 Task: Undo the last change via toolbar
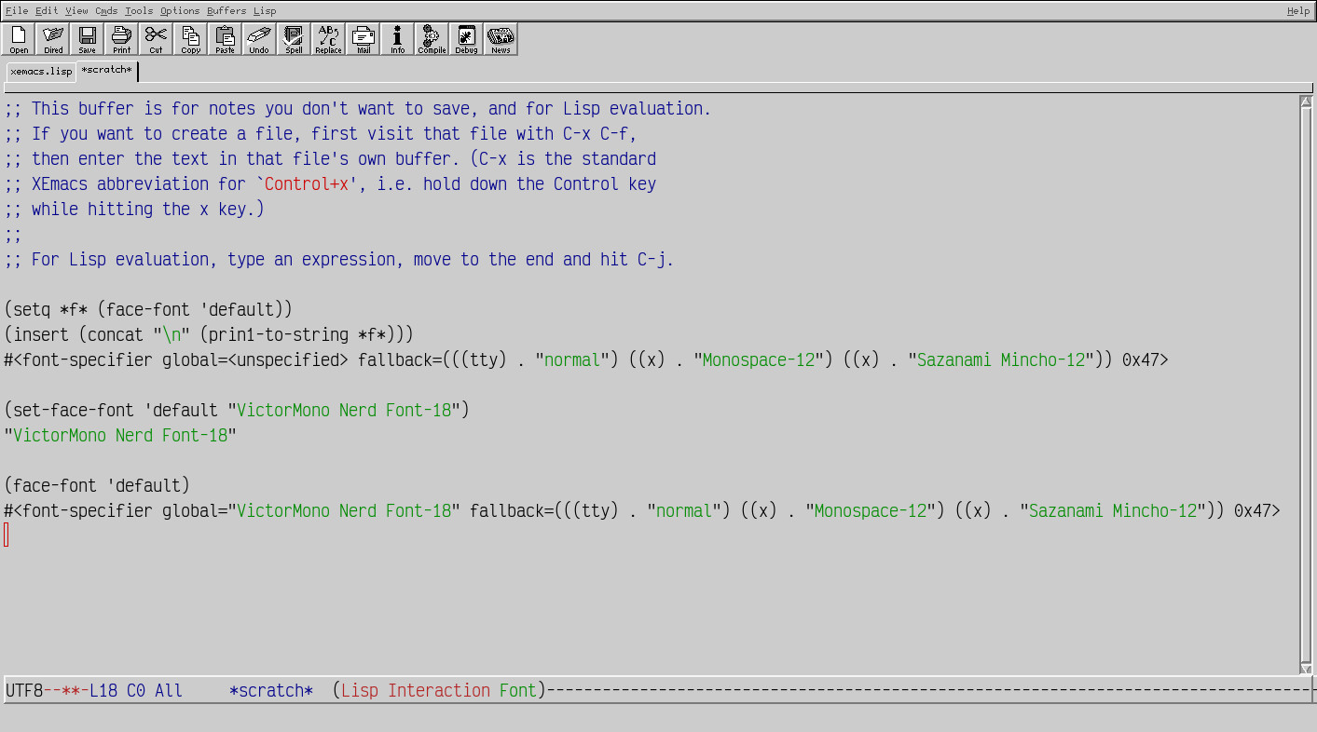click(x=260, y=39)
